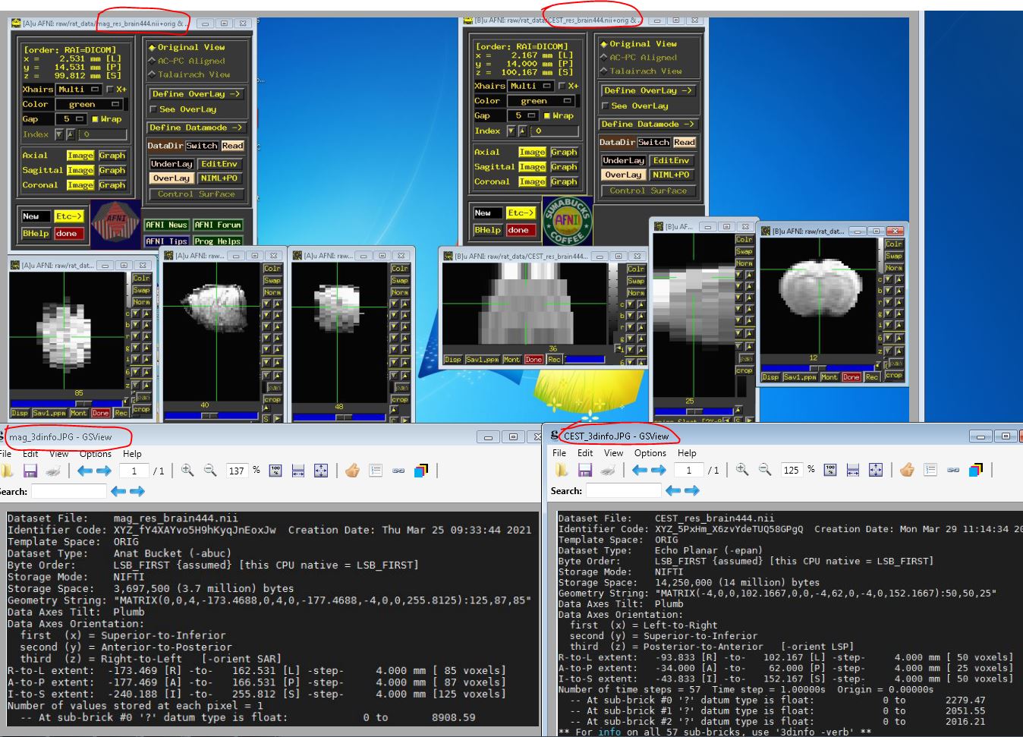This screenshot has width=1023, height=737.
Task: Open View menu in CEST_3dinfo GSView
Action: click(x=613, y=453)
